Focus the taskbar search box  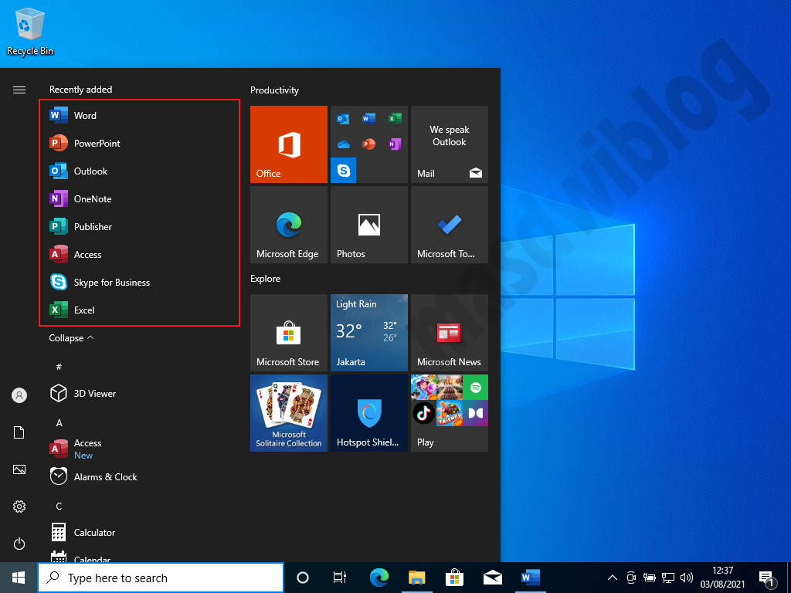pyautogui.click(x=161, y=578)
